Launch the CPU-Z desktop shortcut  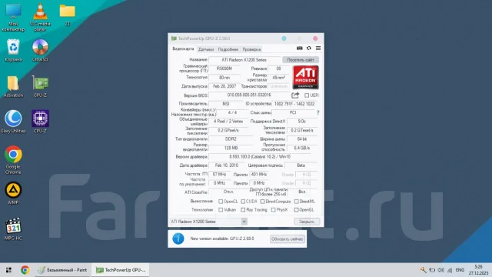pyautogui.click(x=40, y=122)
